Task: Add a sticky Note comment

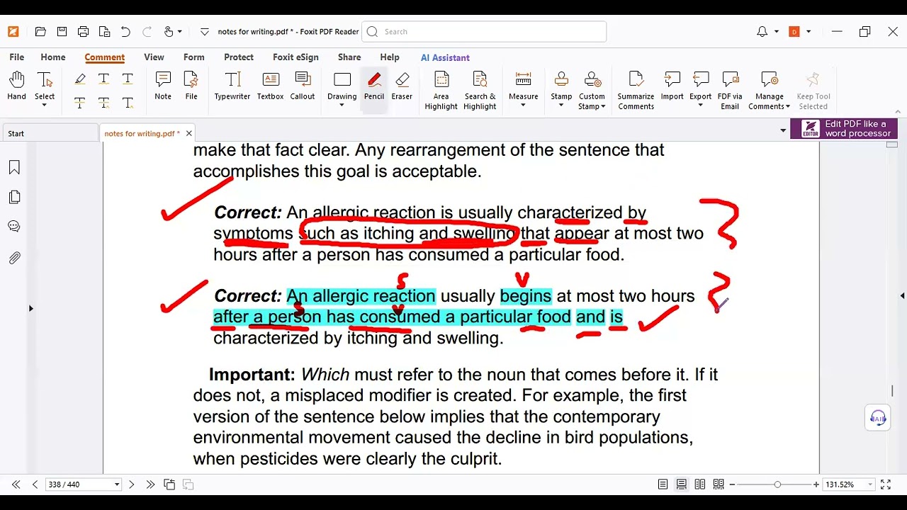Action: click(163, 86)
